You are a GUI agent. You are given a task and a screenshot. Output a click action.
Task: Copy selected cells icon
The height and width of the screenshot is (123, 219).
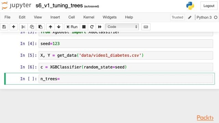(32, 27)
